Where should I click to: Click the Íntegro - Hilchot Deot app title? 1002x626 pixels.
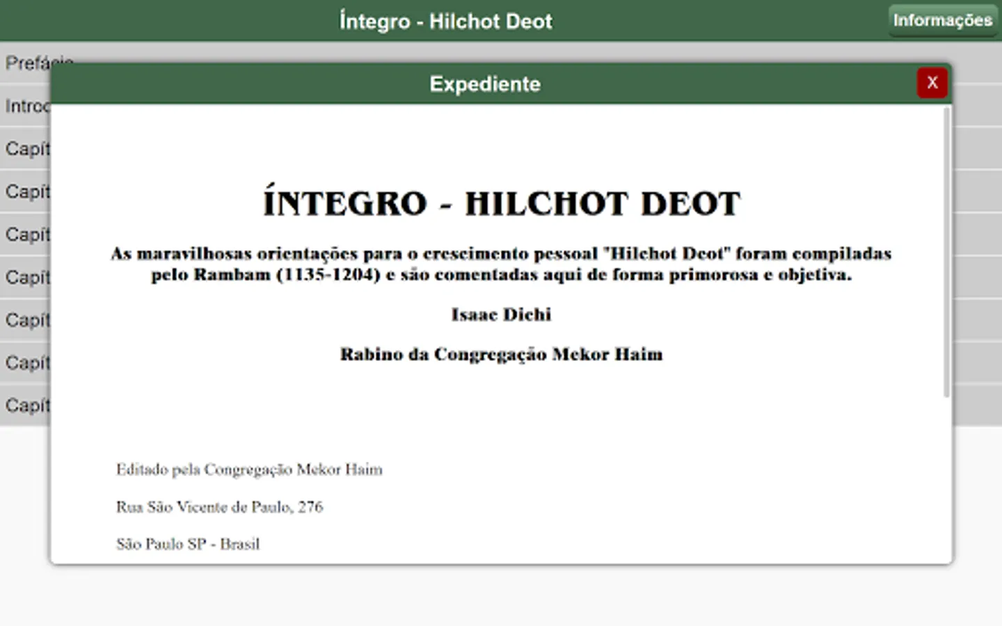[x=445, y=21]
